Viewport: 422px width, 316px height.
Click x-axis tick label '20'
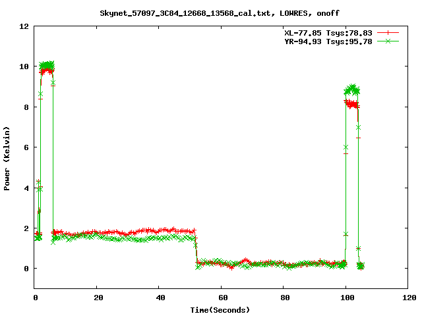point(98,298)
